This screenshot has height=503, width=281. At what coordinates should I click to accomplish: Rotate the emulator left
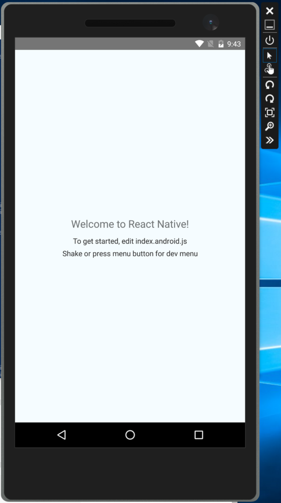point(270,84)
